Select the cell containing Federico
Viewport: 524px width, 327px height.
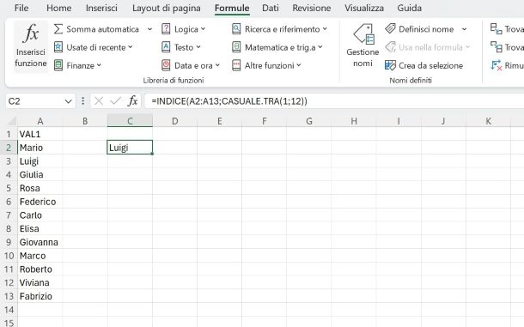click(40, 202)
